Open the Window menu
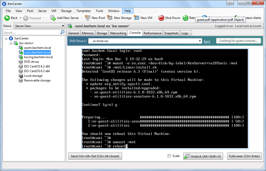The height and width of the screenshot is (171, 266). point(114,11)
